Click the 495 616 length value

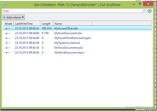tap(47, 28)
